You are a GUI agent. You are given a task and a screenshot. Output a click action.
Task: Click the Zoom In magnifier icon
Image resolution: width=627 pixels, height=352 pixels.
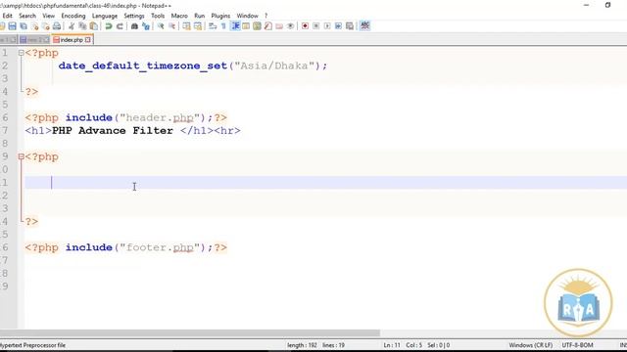pyautogui.click(x=161, y=26)
